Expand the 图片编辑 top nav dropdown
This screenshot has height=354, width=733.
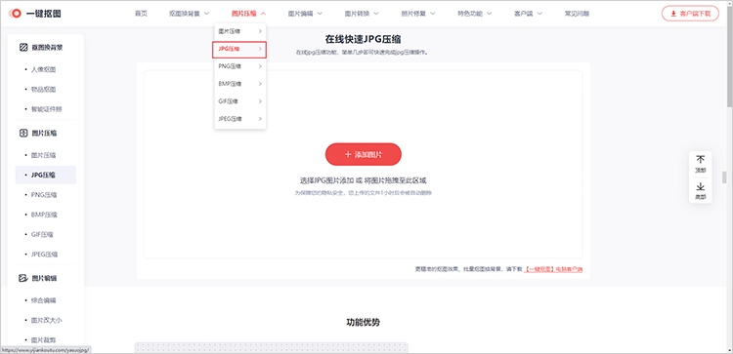[305, 14]
